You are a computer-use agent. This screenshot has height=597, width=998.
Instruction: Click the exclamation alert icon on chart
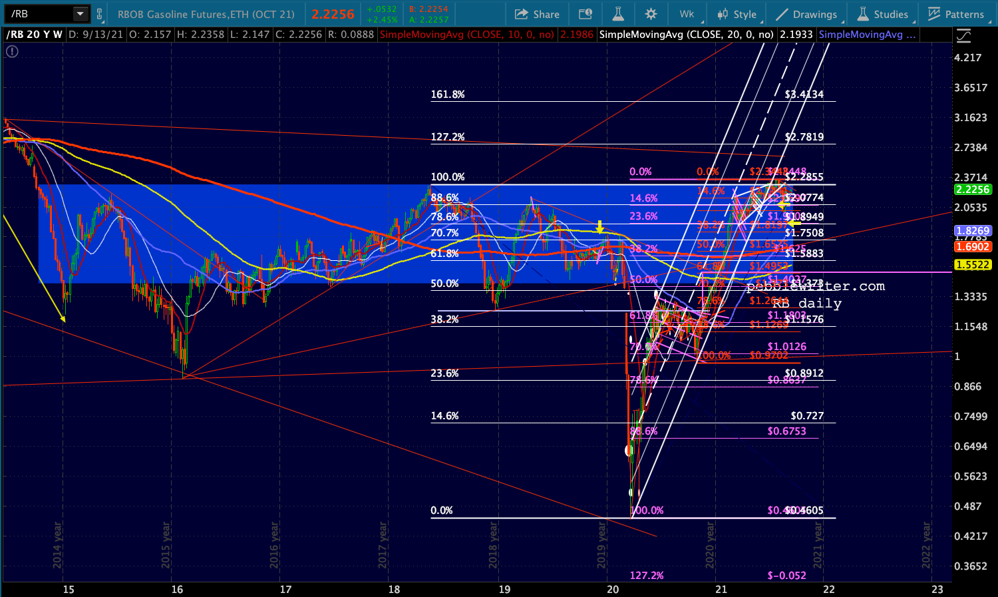tap(11, 51)
